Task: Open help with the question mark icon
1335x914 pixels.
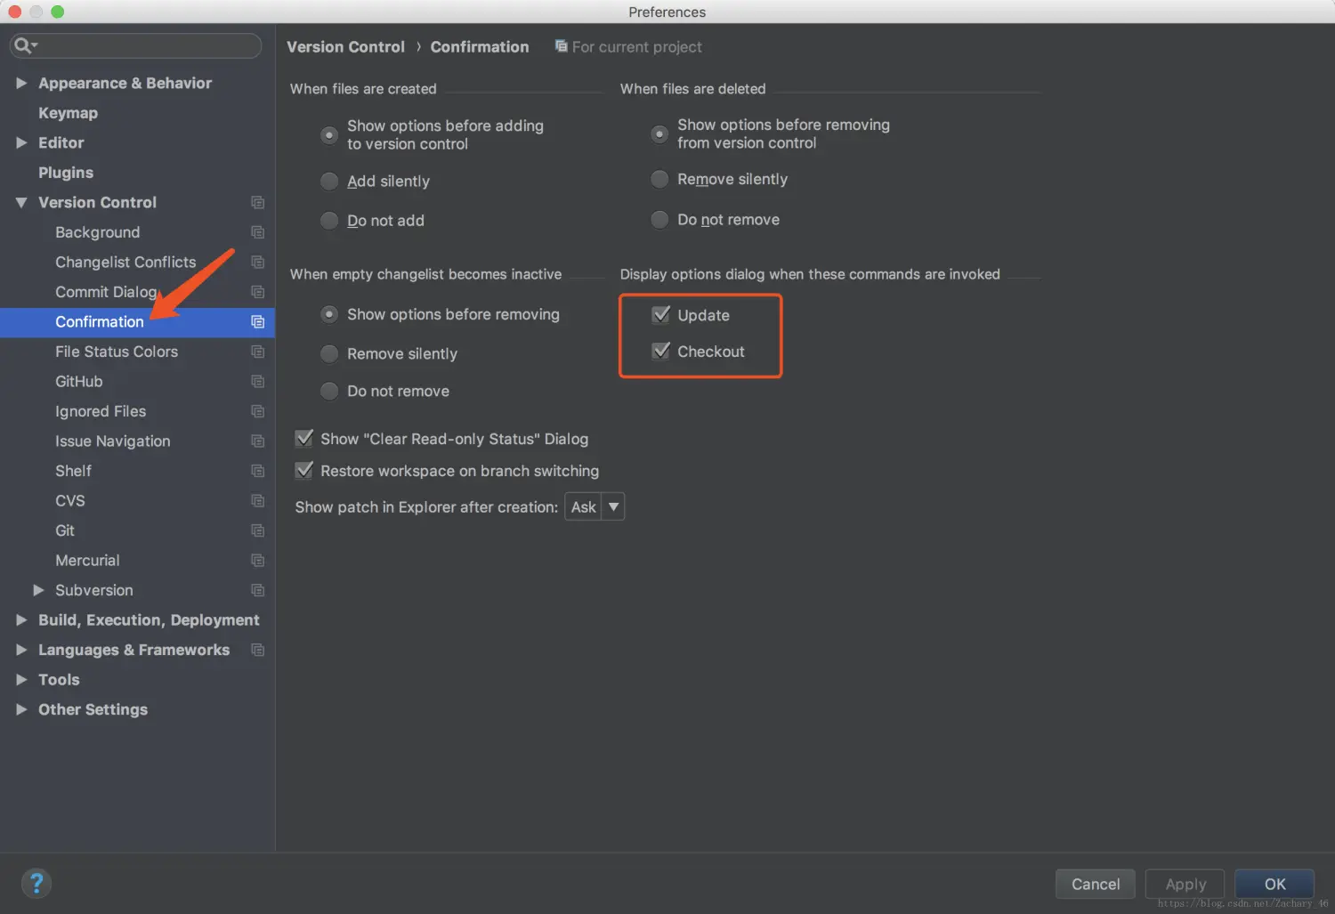Action: tap(36, 883)
